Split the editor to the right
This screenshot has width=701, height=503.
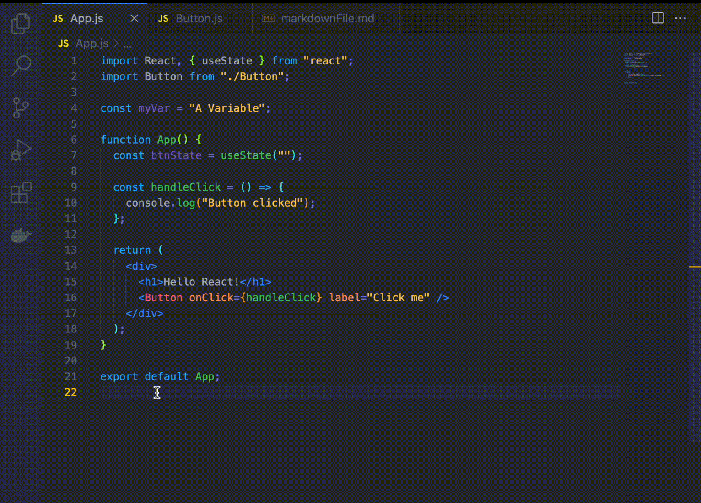[658, 18]
